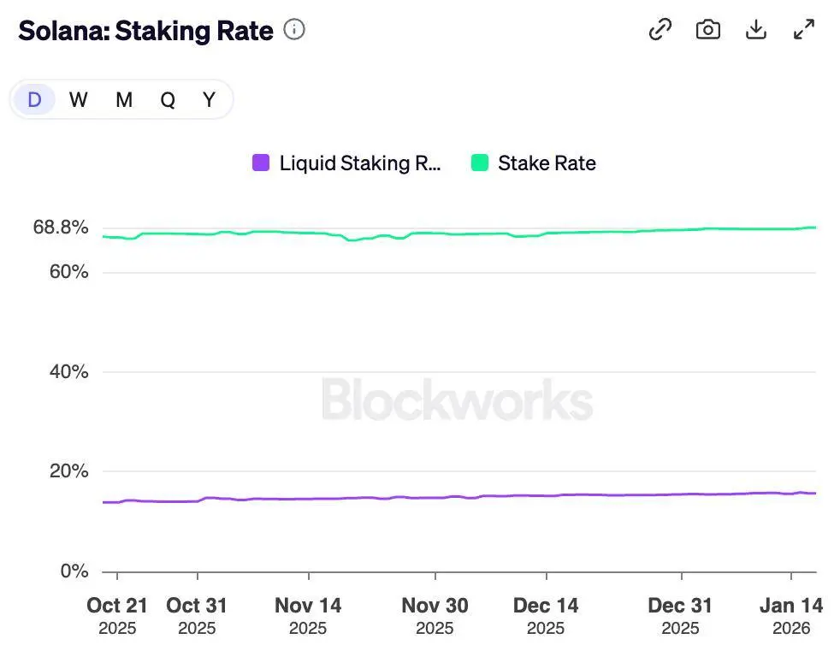Click the Oct 21 2025 date label
The image size is (840, 645).
(x=117, y=614)
